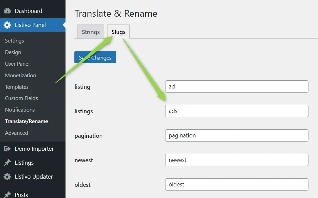Screen dimensions: 318x198
Task: Open the Templates submenu
Action: pos(17,87)
